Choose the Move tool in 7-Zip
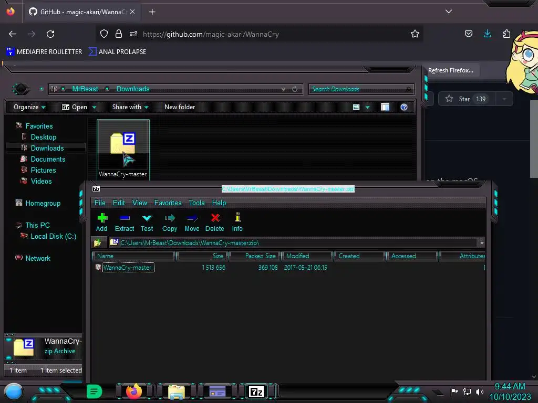This screenshot has width=538, height=403. 192,222
